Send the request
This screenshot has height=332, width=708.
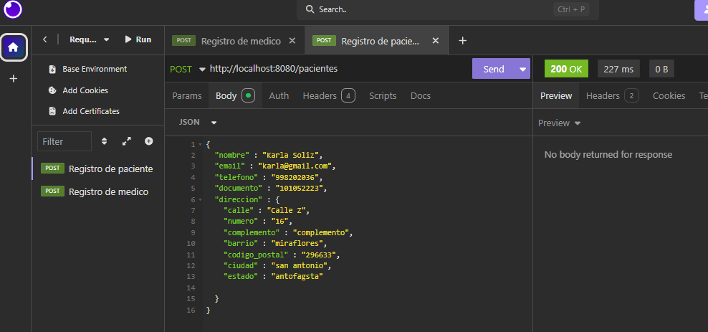[494, 69]
